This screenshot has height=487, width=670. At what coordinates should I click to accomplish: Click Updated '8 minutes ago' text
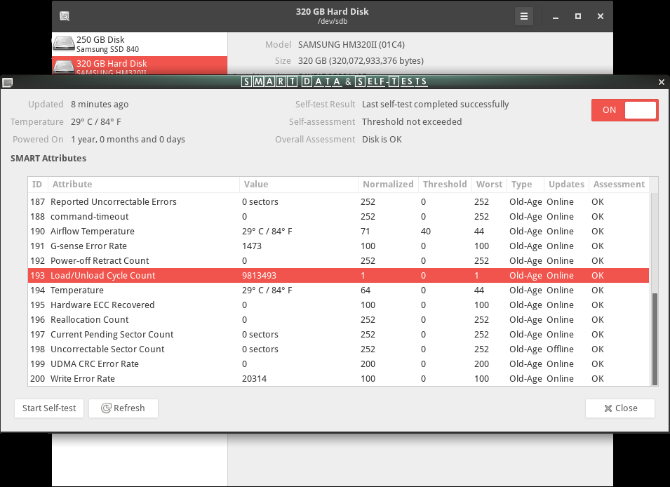tap(100, 105)
